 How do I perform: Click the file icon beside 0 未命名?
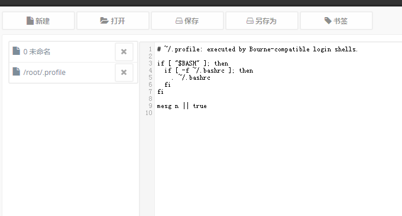coord(17,51)
